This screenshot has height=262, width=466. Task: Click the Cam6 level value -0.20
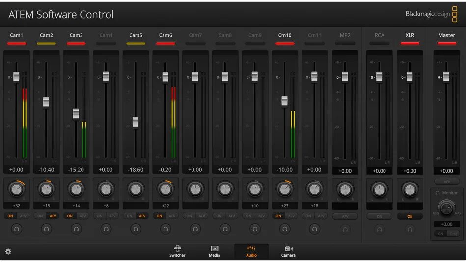(165, 170)
